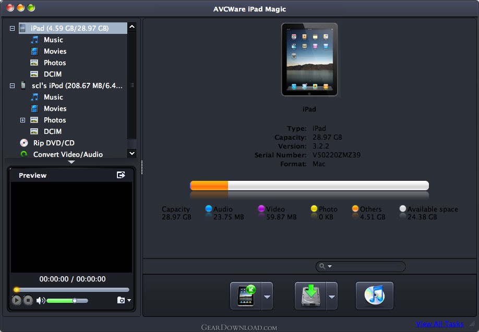Image resolution: width=479 pixels, height=332 pixels.
Task: Take a snapshot with the camera icon
Action: [121, 300]
